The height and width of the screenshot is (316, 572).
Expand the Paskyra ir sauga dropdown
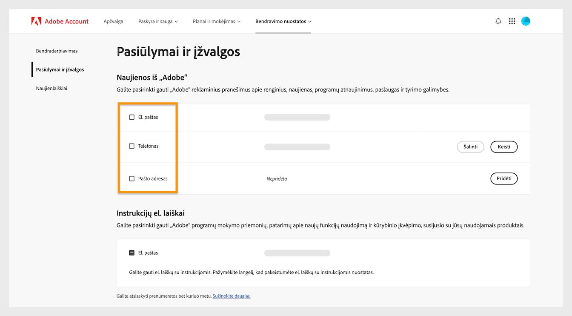(158, 21)
